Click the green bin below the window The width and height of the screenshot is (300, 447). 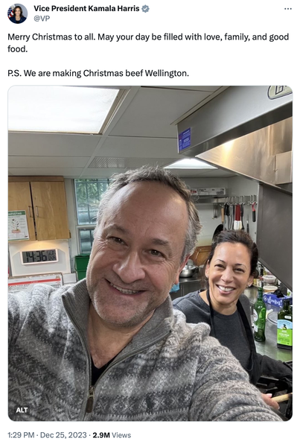click(x=81, y=266)
